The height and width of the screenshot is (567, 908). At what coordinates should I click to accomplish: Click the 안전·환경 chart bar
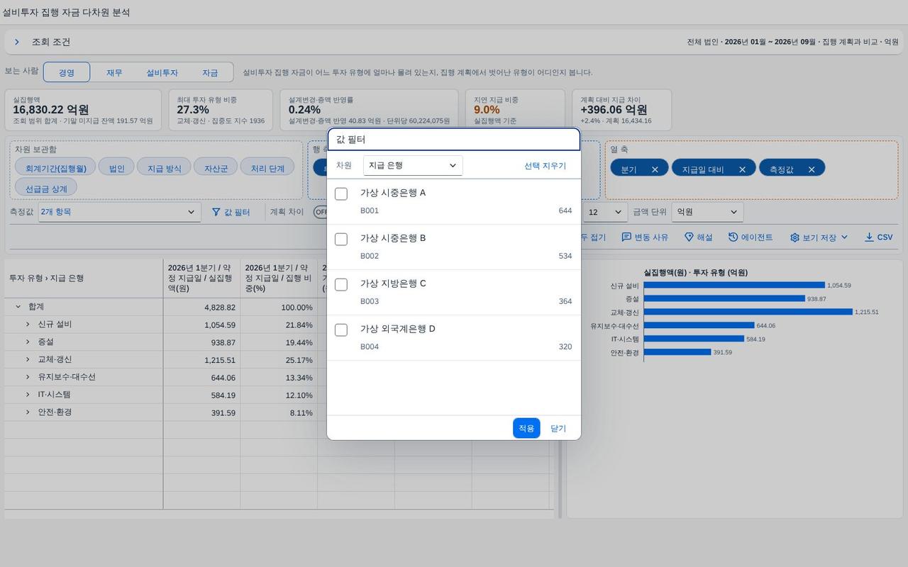click(677, 352)
